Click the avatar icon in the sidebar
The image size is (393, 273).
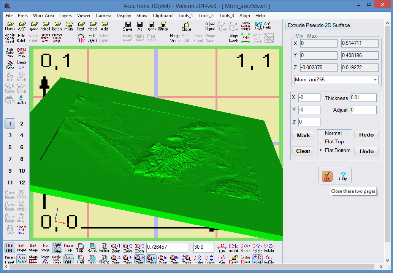pyautogui.click(x=22, y=100)
